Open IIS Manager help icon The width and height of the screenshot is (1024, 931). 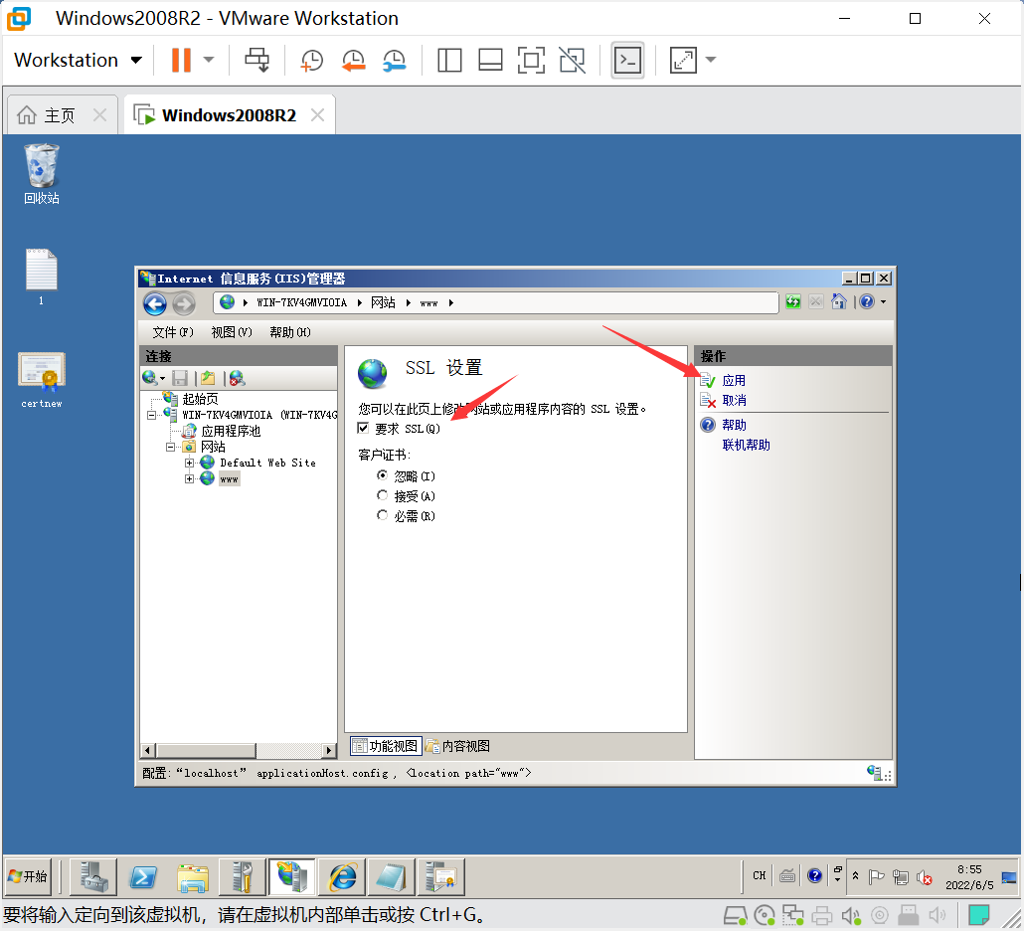pyautogui.click(x=867, y=301)
